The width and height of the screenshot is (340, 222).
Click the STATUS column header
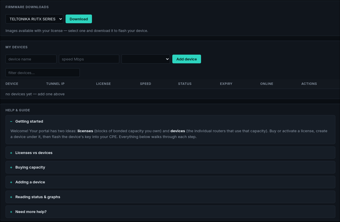[185, 84]
